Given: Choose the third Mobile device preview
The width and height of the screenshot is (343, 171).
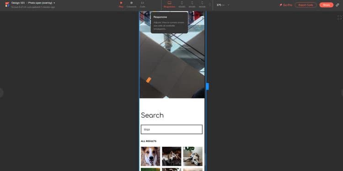Looking at the screenshot, I should click(x=202, y=5).
